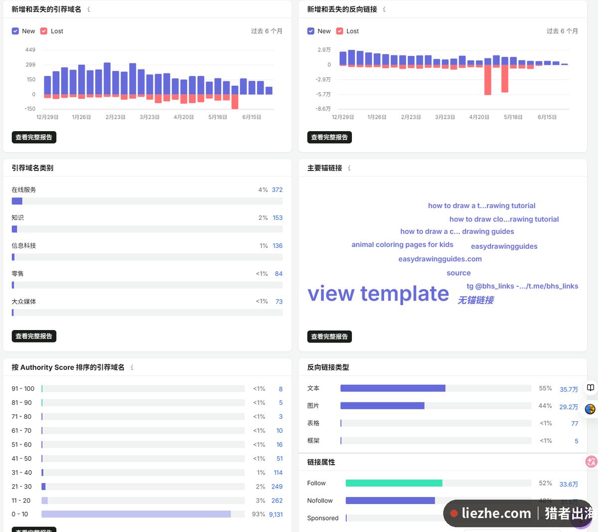The image size is (598, 532).
Task: Open the book icon in right sidebar
Action: coord(591,387)
